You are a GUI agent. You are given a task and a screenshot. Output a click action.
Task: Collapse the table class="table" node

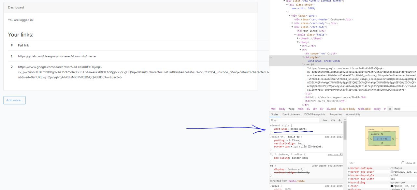pyautogui.click(x=295, y=35)
